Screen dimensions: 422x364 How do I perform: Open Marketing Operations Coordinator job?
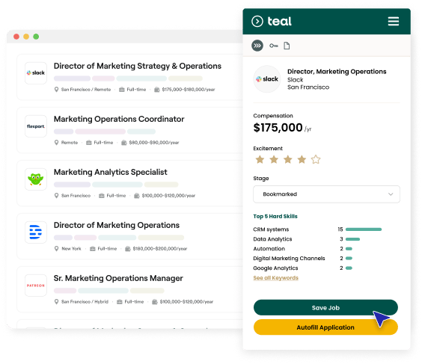click(119, 119)
